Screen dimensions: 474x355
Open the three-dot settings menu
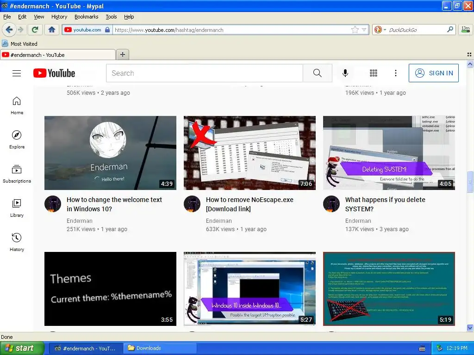396,73
